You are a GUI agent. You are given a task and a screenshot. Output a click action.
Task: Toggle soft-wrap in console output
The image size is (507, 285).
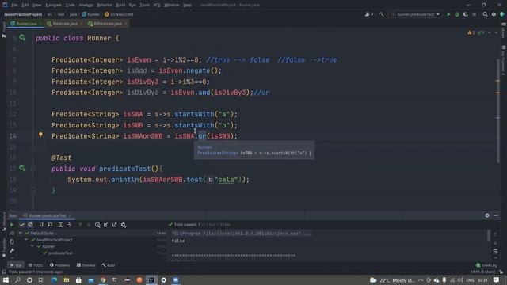495,252
